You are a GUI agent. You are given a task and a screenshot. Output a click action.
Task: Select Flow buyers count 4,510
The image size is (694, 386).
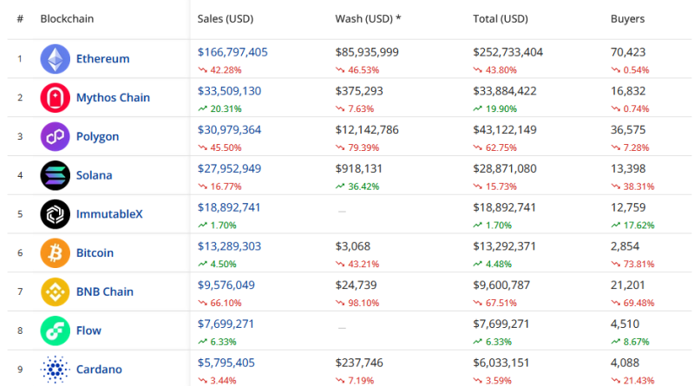[x=625, y=324]
